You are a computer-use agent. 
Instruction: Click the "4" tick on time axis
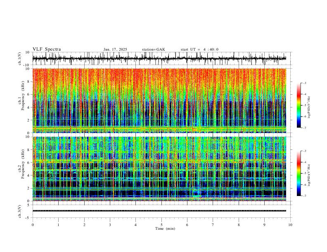point(135,225)
